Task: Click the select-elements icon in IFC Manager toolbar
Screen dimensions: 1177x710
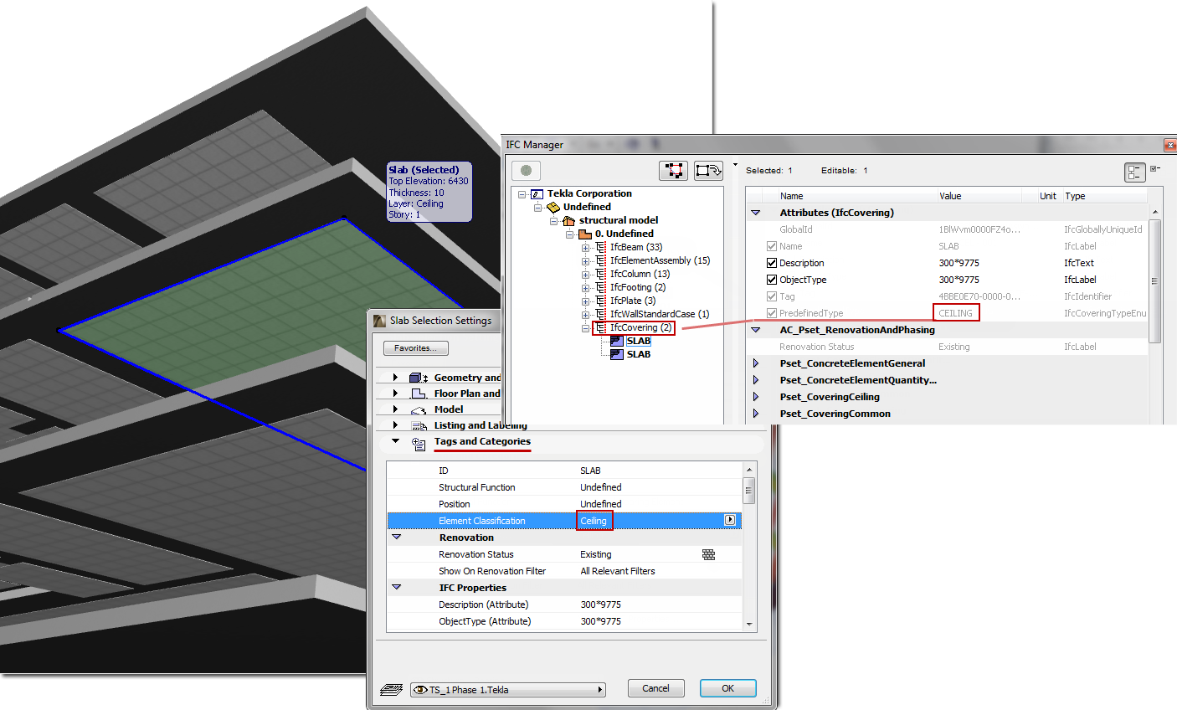Action: click(673, 171)
